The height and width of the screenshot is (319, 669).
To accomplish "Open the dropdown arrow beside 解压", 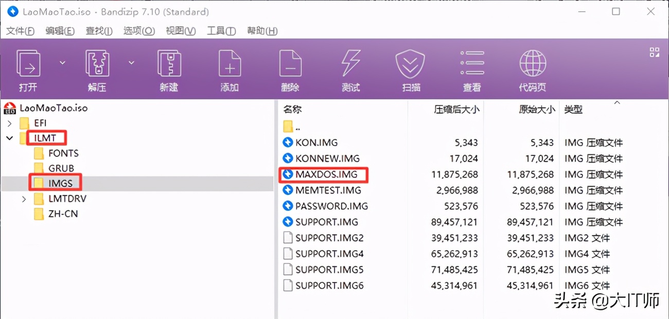I will coord(130,62).
